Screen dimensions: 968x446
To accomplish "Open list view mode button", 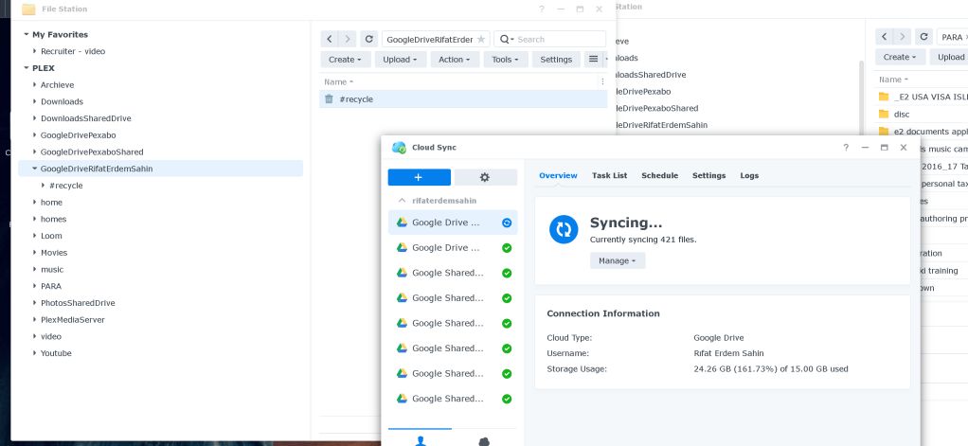I will [x=593, y=60].
